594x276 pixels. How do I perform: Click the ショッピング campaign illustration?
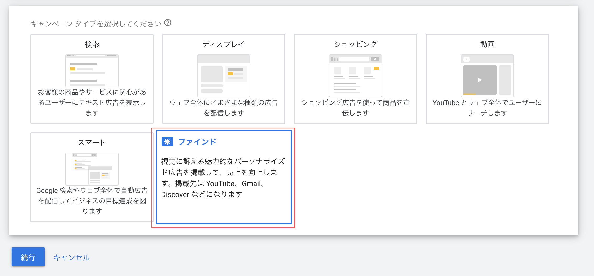tap(356, 76)
